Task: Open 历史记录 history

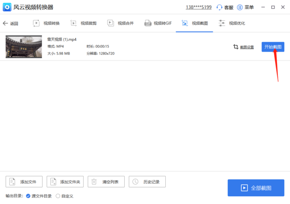Action: coord(147,182)
